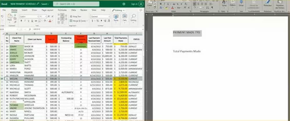Increase font size in Excel

tap(49, 16)
